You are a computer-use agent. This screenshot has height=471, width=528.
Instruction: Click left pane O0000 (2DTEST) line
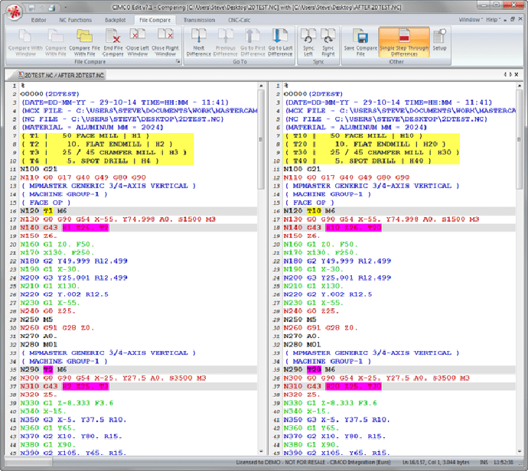pos(50,94)
